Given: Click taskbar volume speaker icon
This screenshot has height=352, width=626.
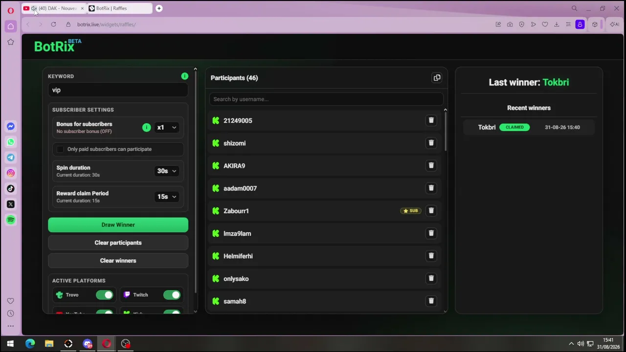Looking at the screenshot, I should coord(581,344).
